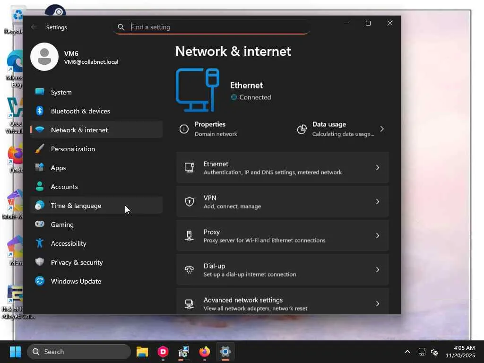The image size is (484, 363).
Task: Select Network & internet in sidebar
Action: 96,130
